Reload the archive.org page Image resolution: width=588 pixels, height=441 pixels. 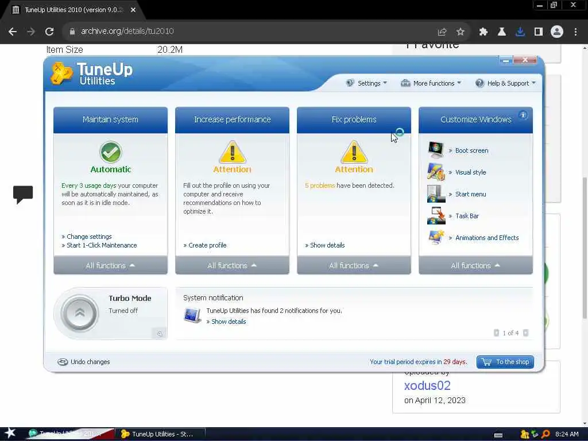click(x=49, y=32)
